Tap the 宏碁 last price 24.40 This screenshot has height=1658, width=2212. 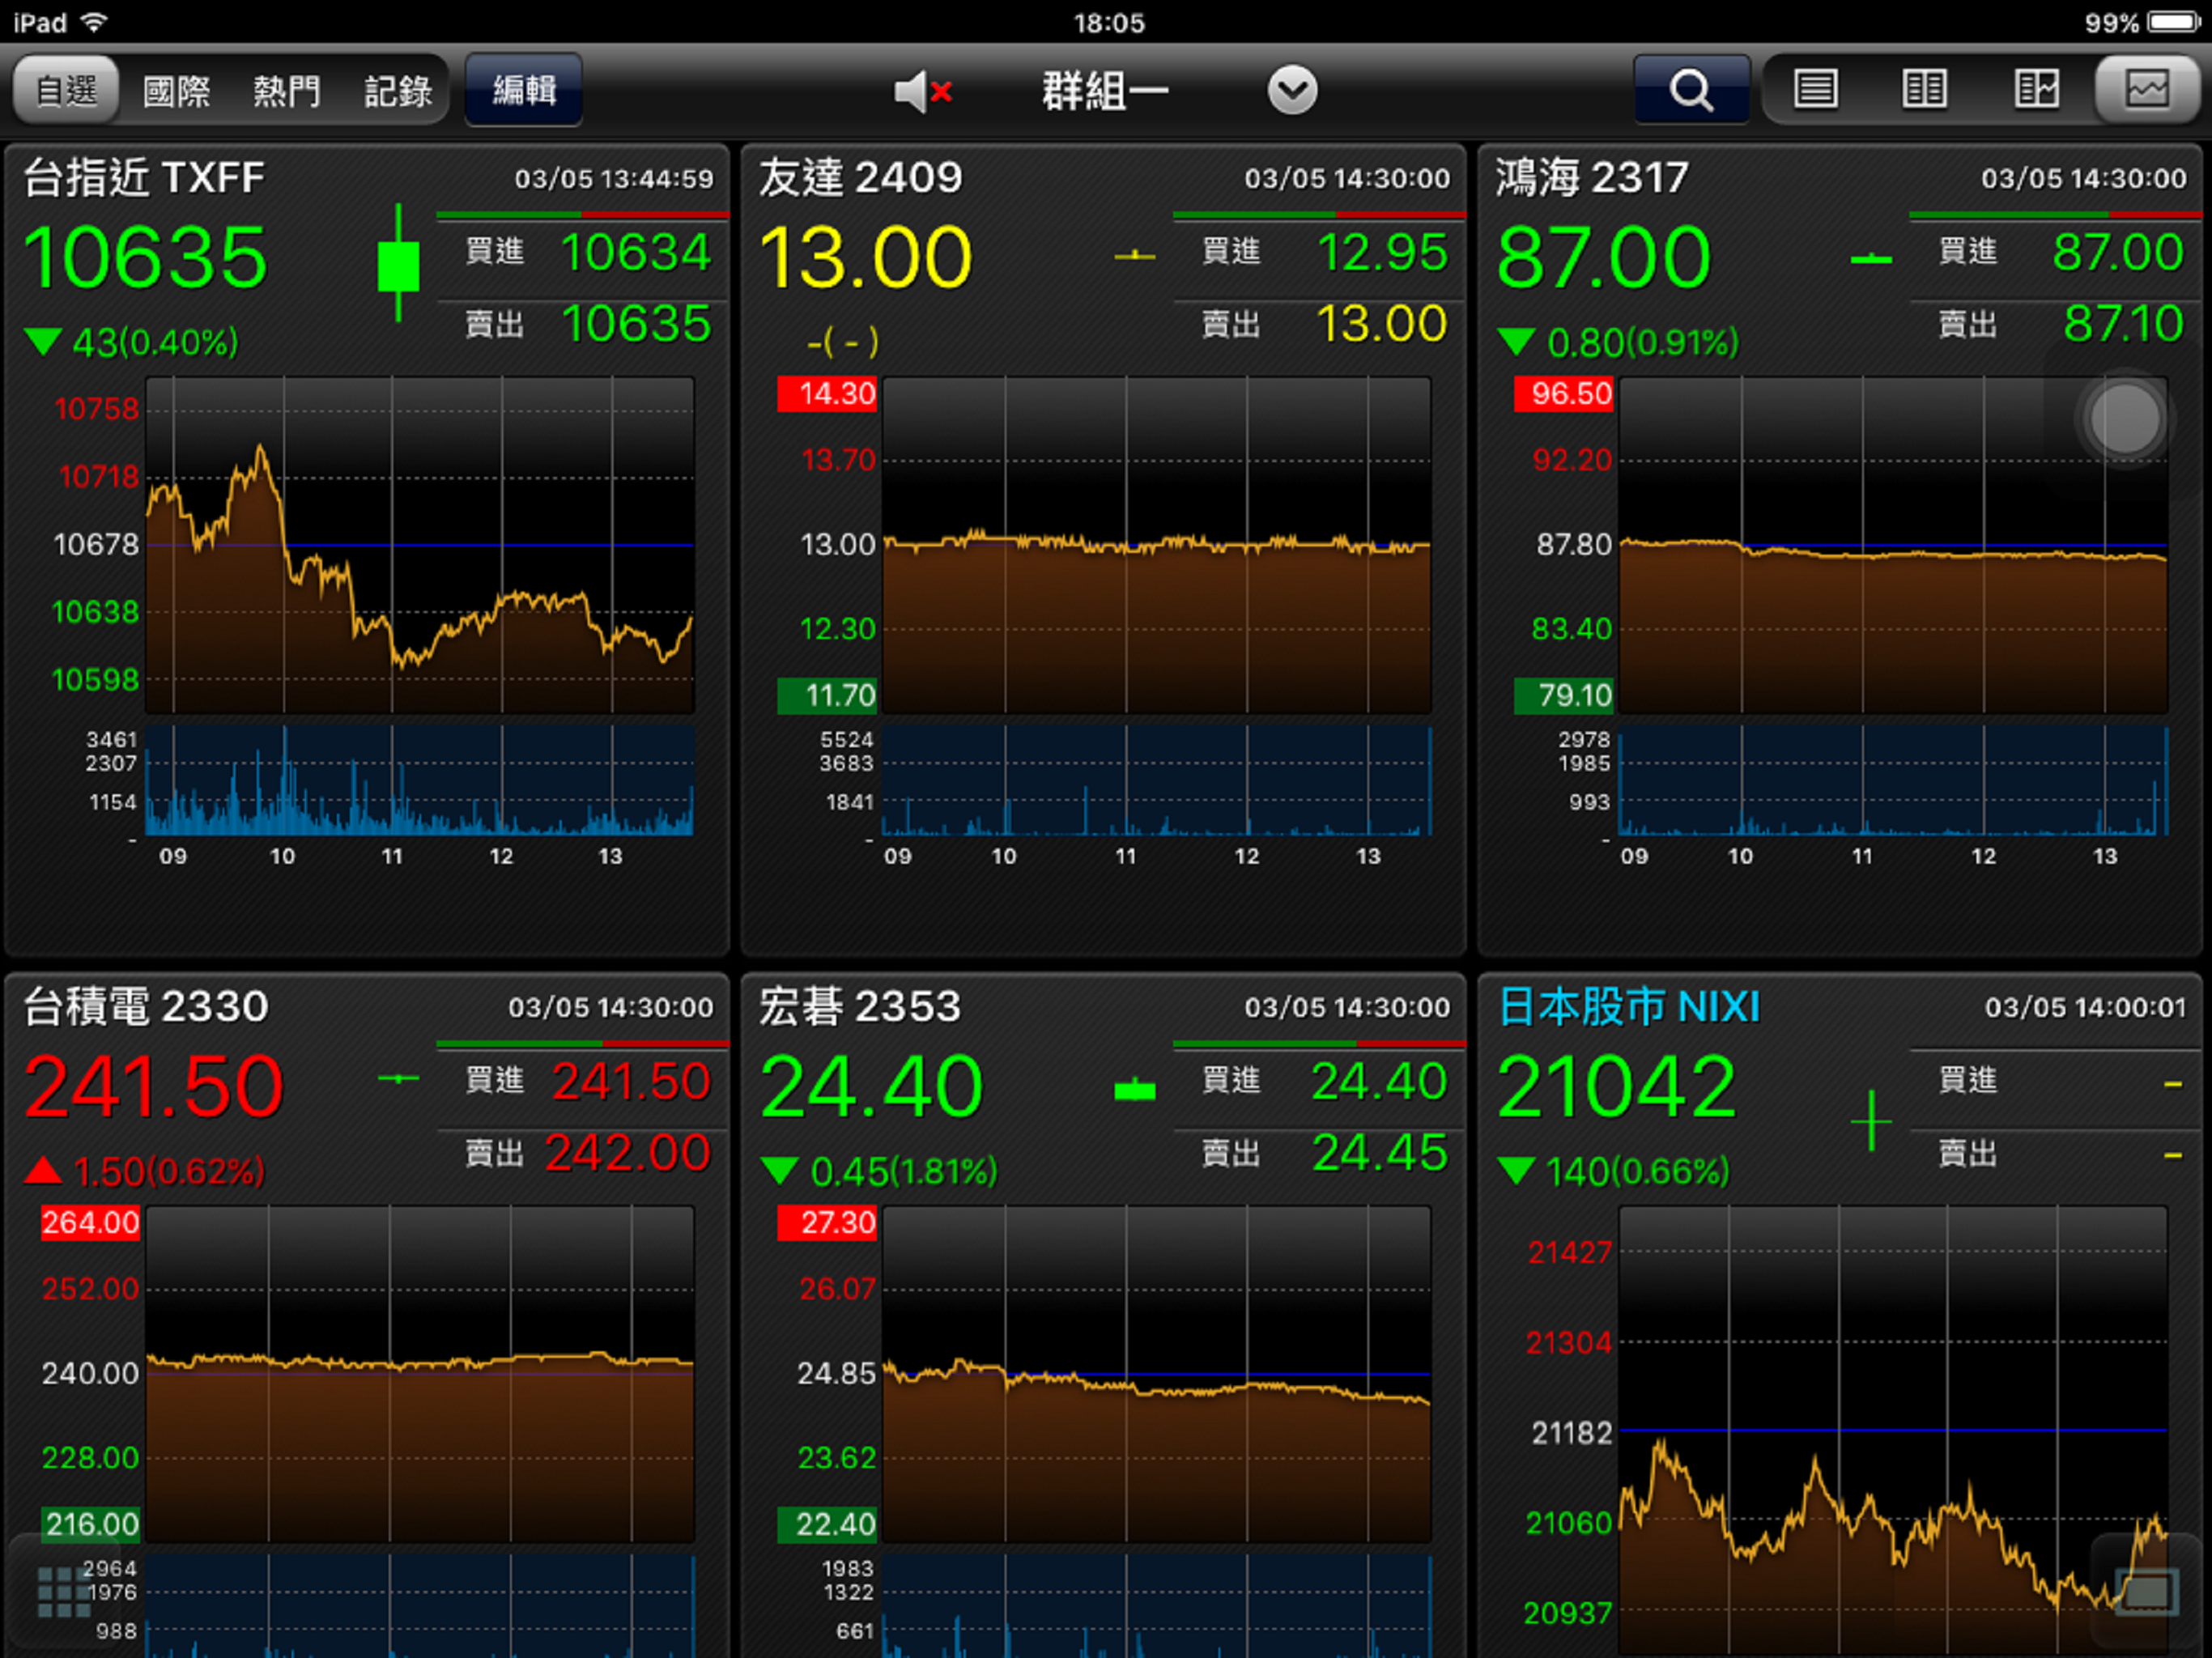[x=872, y=1086]
